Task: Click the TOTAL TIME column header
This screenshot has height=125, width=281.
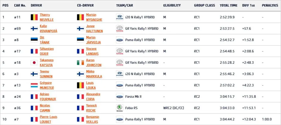Action: pos(229,5)
